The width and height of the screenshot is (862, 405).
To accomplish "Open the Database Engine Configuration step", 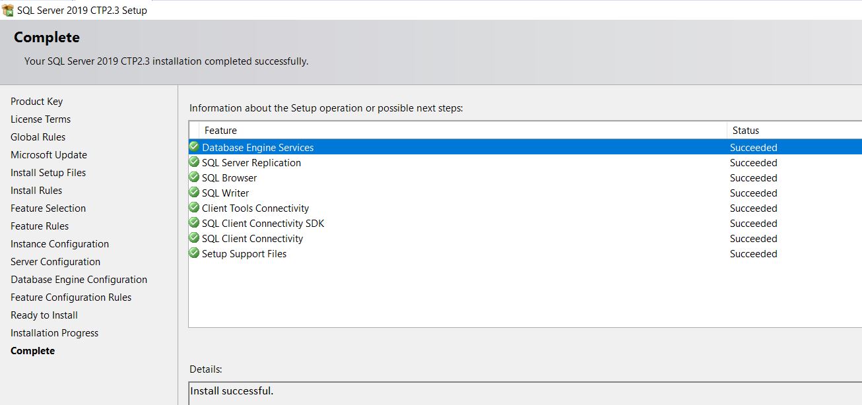I will tap(79, 280).
